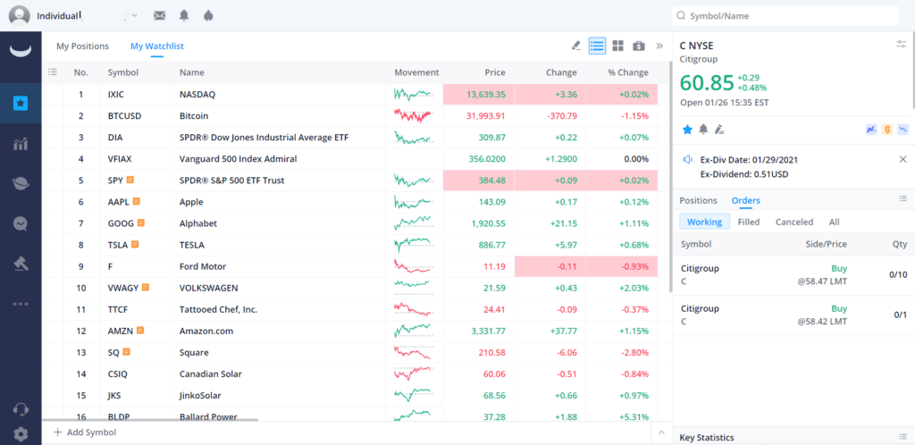Show Filled orders
915x445 pixels.
coord(749,222)
